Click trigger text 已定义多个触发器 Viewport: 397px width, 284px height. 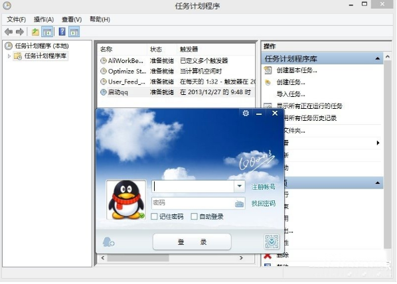tap(204, 61)
